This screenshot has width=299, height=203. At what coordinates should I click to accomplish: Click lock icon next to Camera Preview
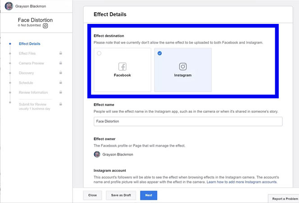coord(61,63)
